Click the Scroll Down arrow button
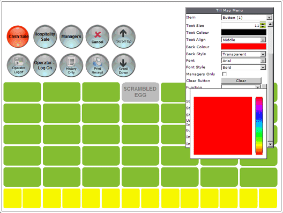283x213 pixels. (x=123, y=65)
